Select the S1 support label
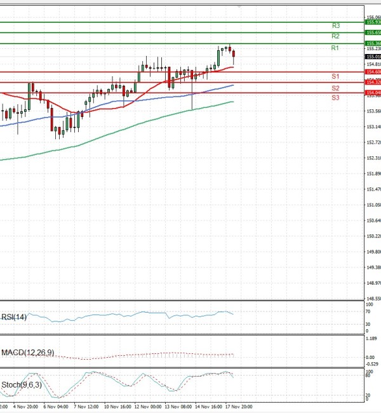 (335, 77)
